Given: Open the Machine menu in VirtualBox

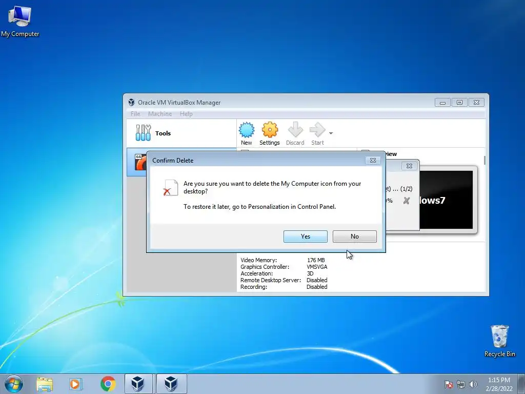Looking at the screenshot, I should [x=160, y=114].
